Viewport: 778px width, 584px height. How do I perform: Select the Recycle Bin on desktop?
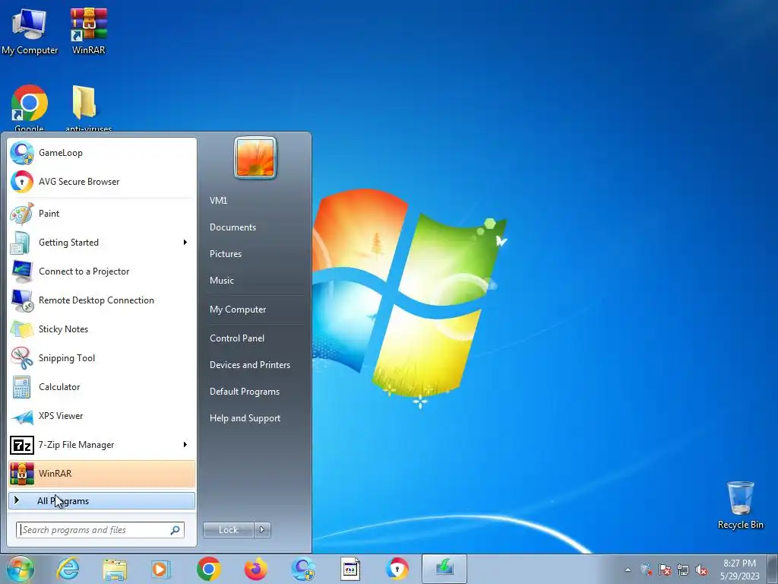coord(740,505)
